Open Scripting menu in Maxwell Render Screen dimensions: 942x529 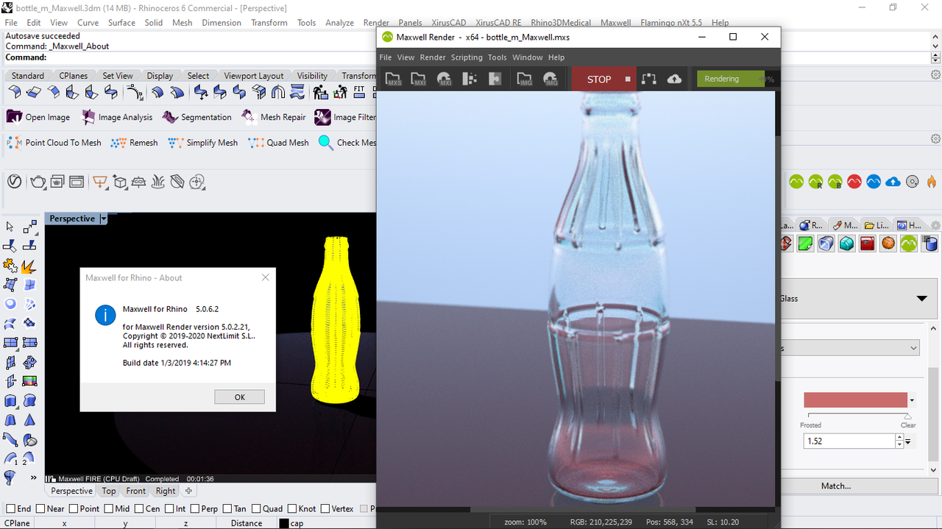(467, 57)
